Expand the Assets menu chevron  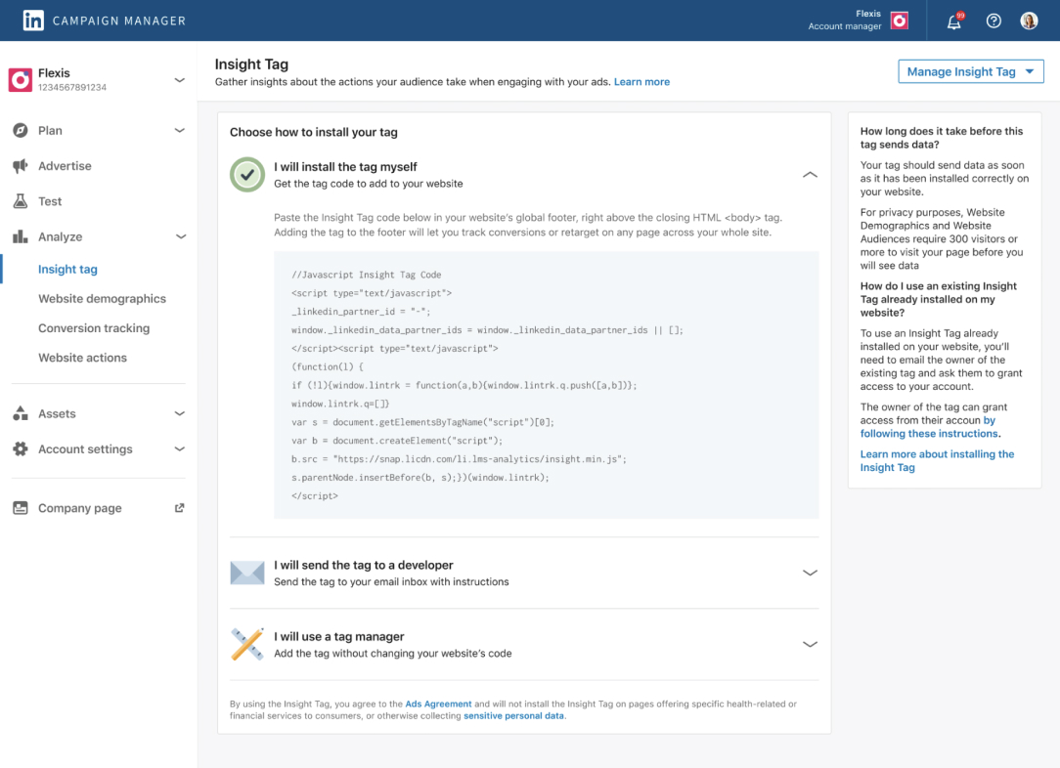click(179, 413)
